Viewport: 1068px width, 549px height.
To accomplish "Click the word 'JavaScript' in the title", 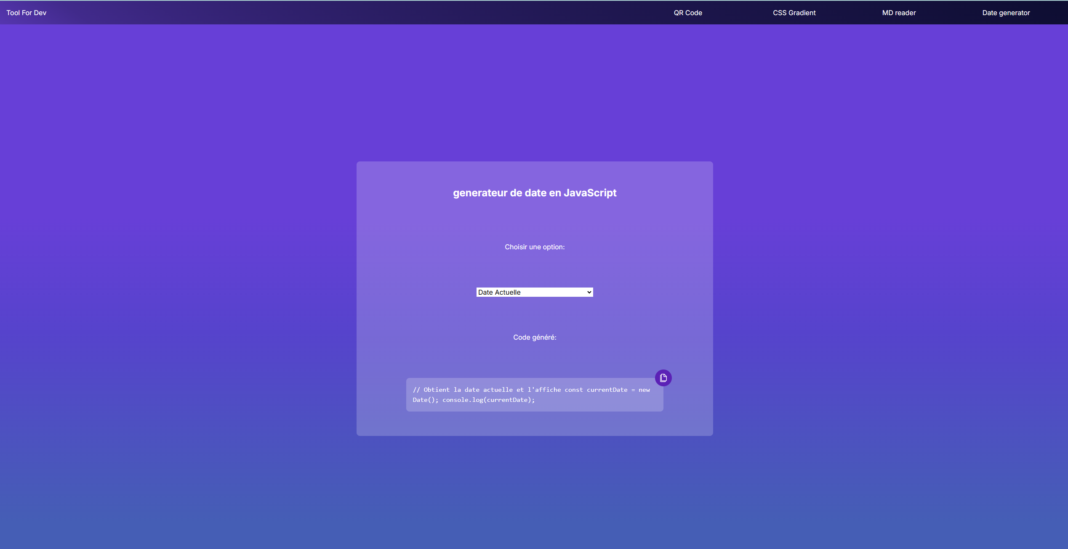I will point(590,193).
